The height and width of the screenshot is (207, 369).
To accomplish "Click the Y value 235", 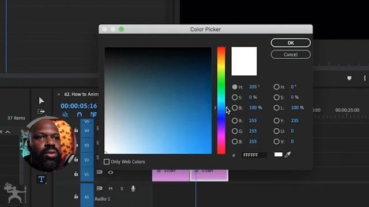I will (x=295, y=121).
